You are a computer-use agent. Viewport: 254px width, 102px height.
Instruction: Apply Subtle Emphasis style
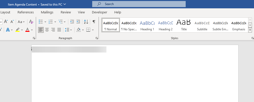coord(220,25)
